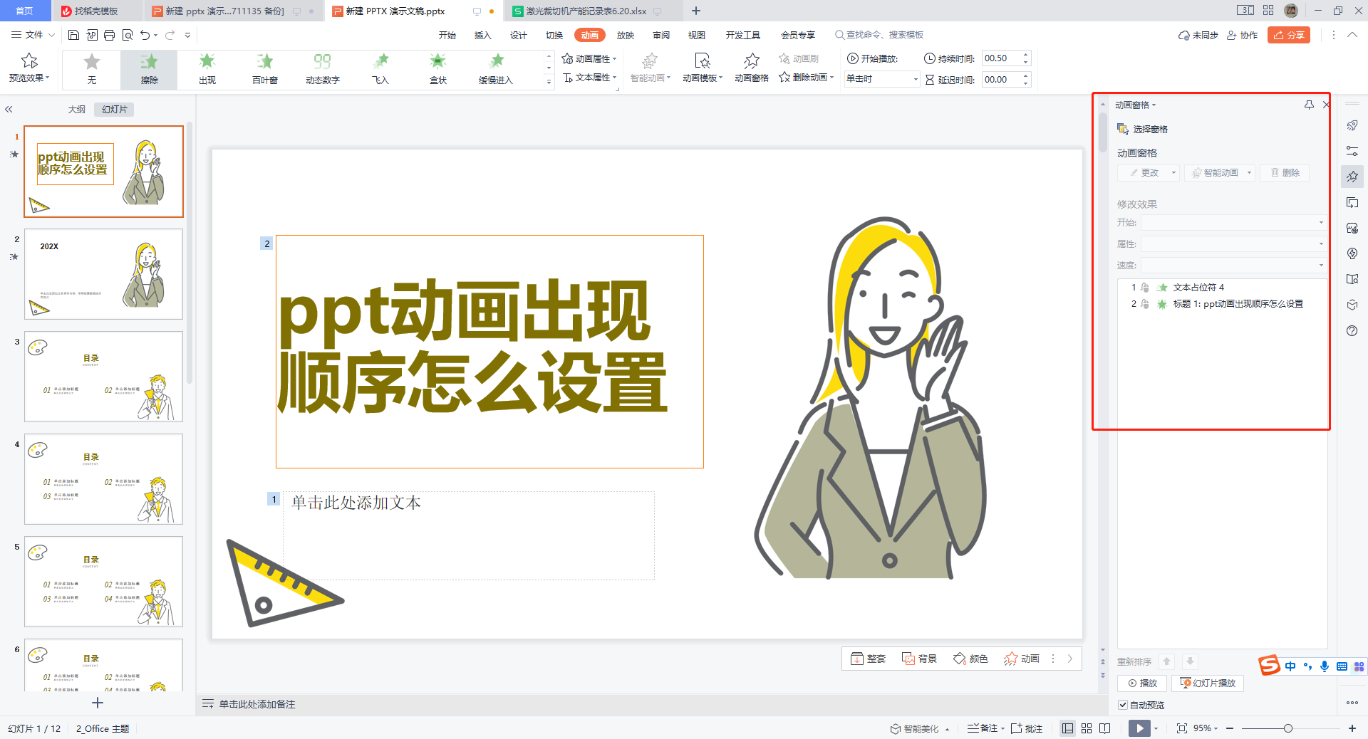Click the print icon in quick toolbar
The width and height of the screenshot is (1368, 739).
(109, 35)
